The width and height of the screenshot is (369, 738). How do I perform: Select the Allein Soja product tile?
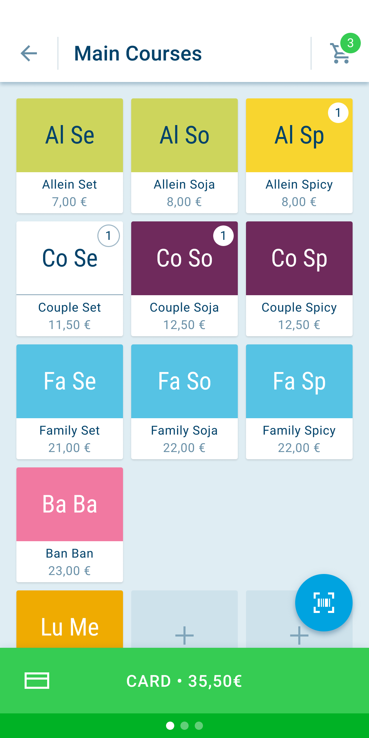pyautogui.click(x=184, y=155)
